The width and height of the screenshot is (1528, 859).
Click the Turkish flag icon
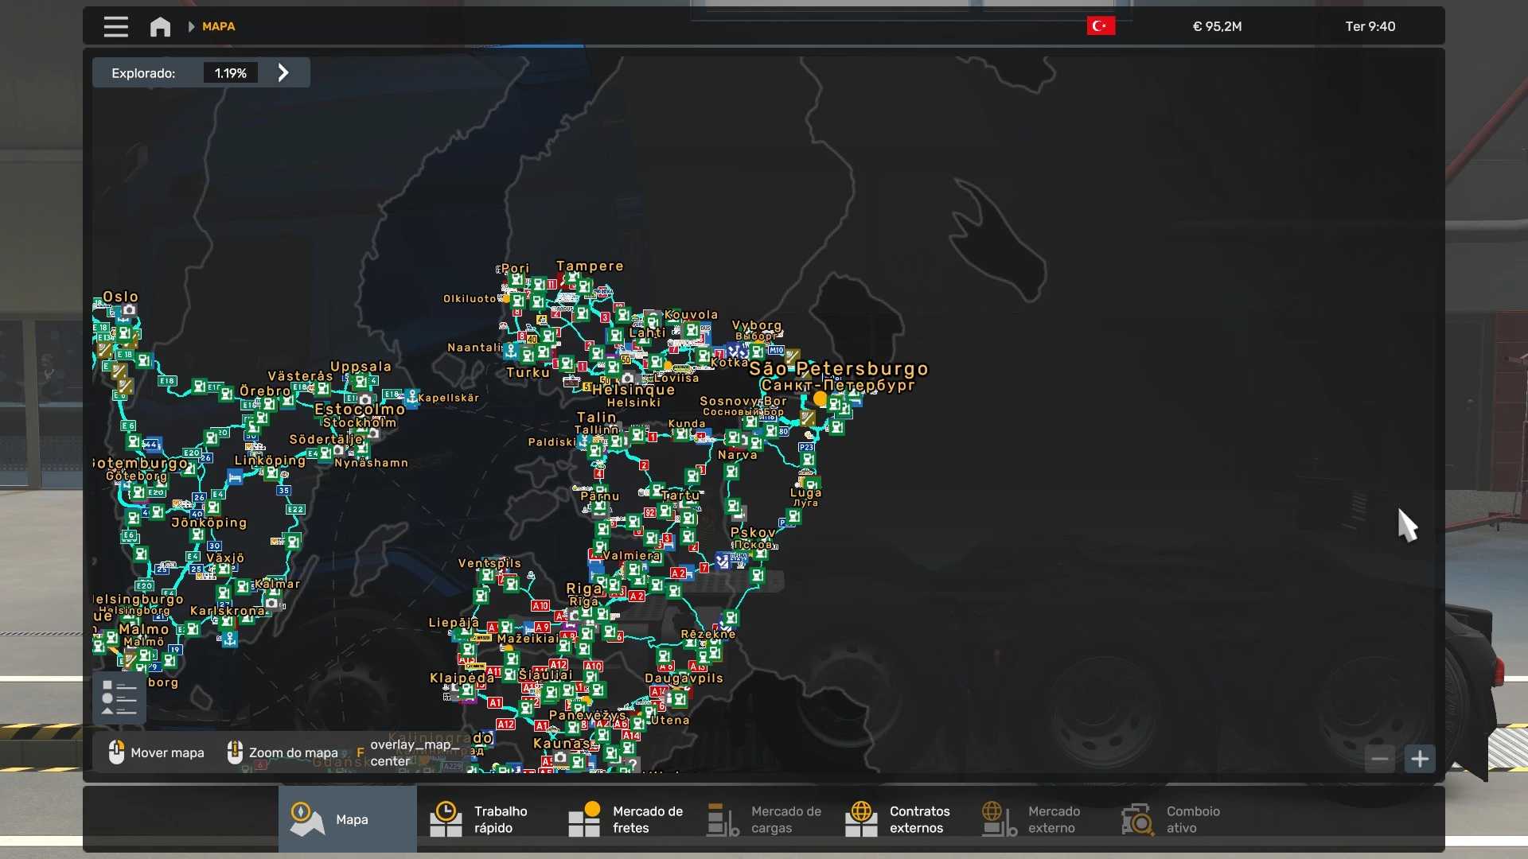click(x=1101, y=26)
